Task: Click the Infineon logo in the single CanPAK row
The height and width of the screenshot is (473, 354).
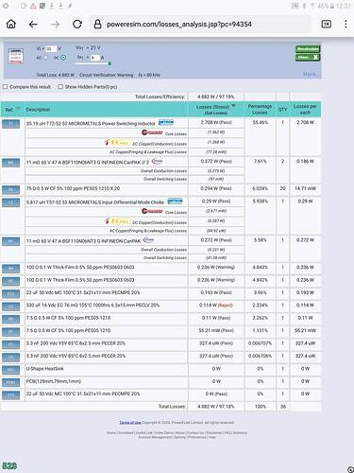Action: pos(148,240)
